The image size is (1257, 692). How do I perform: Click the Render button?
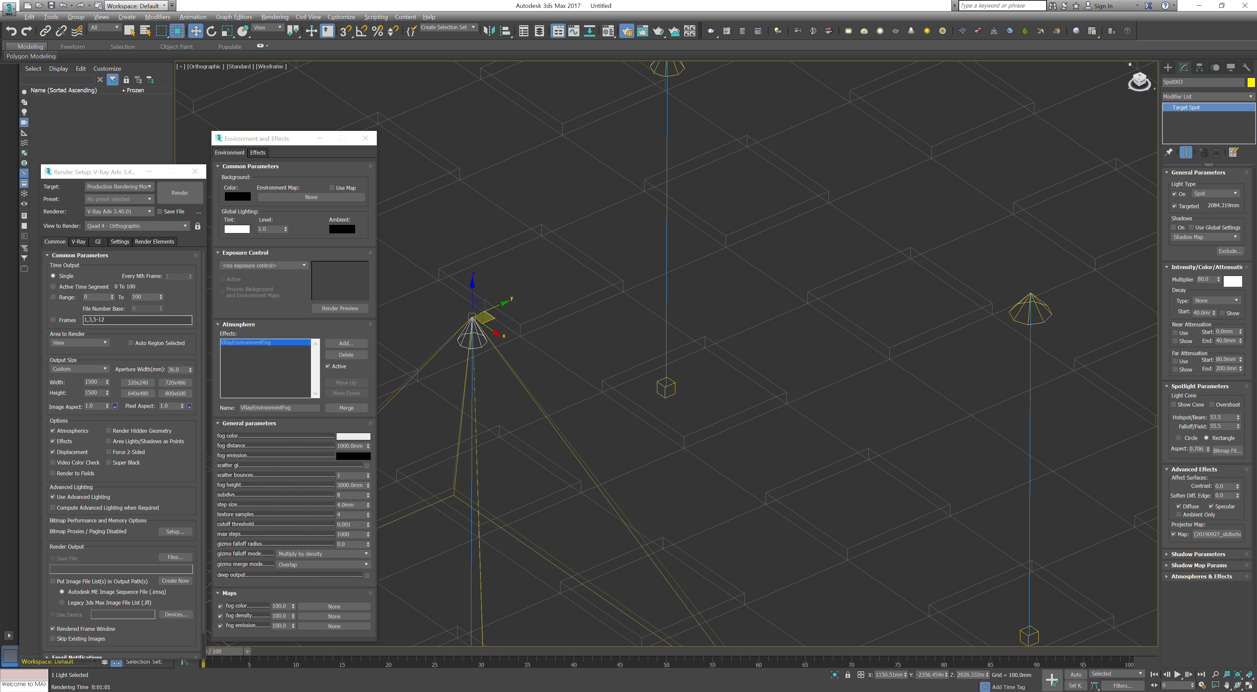(x=180, y=193)
